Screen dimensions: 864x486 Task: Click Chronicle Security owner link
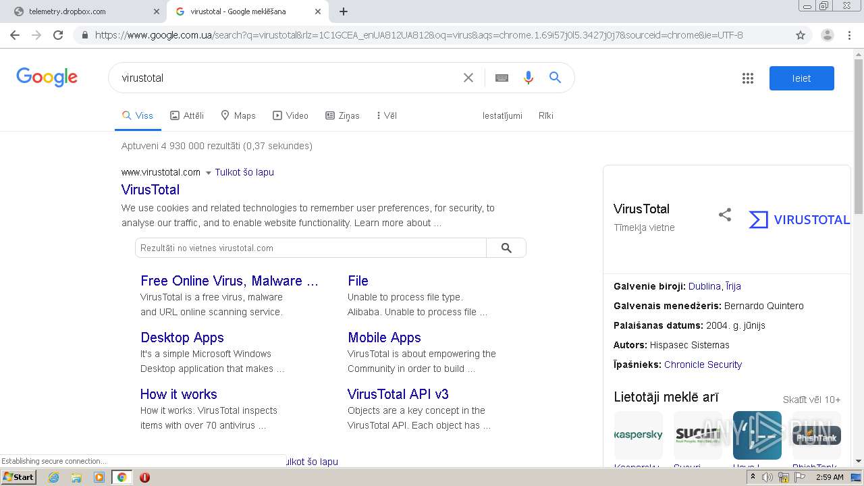[x=703, y=364]
